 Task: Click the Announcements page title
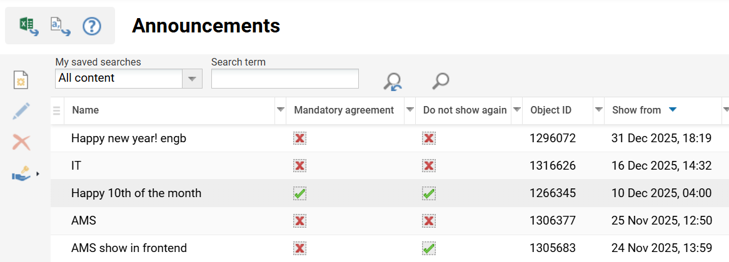tap(206, 26)
